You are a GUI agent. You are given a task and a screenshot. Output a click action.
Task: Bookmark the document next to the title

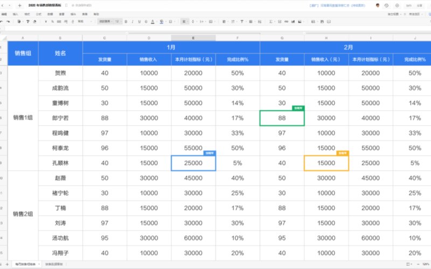(66, 5)
